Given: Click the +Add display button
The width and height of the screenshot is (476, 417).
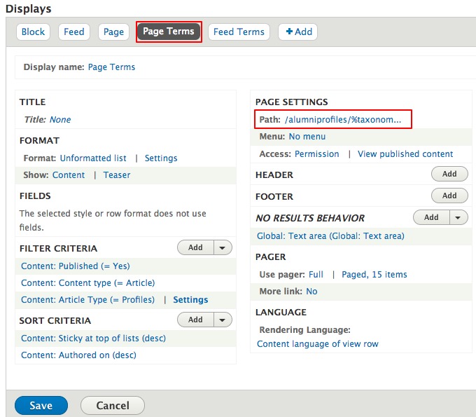Looking at the screenshot, I should 298,32.
